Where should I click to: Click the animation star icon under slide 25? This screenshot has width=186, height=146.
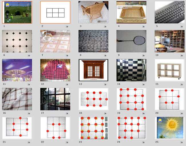coord(182,143)
